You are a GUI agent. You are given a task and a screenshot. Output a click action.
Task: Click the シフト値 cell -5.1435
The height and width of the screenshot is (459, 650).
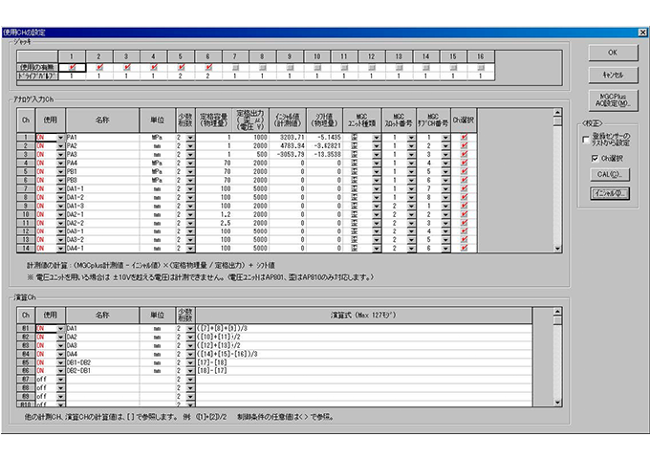tap(324, 138)
